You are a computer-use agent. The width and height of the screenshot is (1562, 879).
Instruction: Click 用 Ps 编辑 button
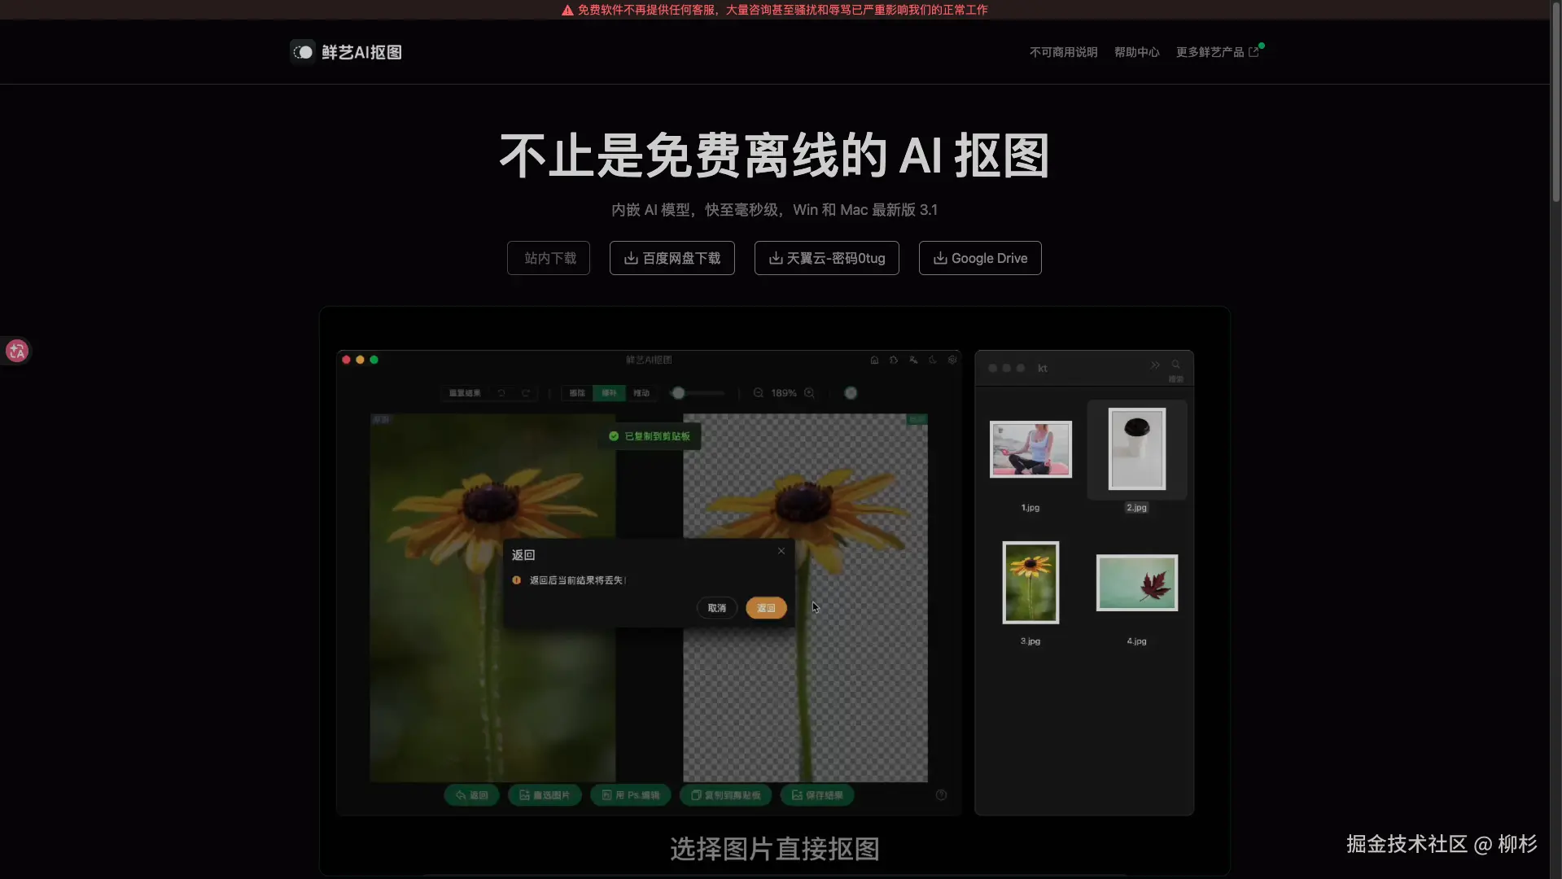pos(631,795)
